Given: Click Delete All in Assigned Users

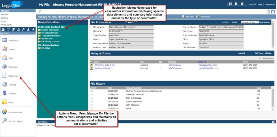Looking at the screenshot, I should point(241,53).
